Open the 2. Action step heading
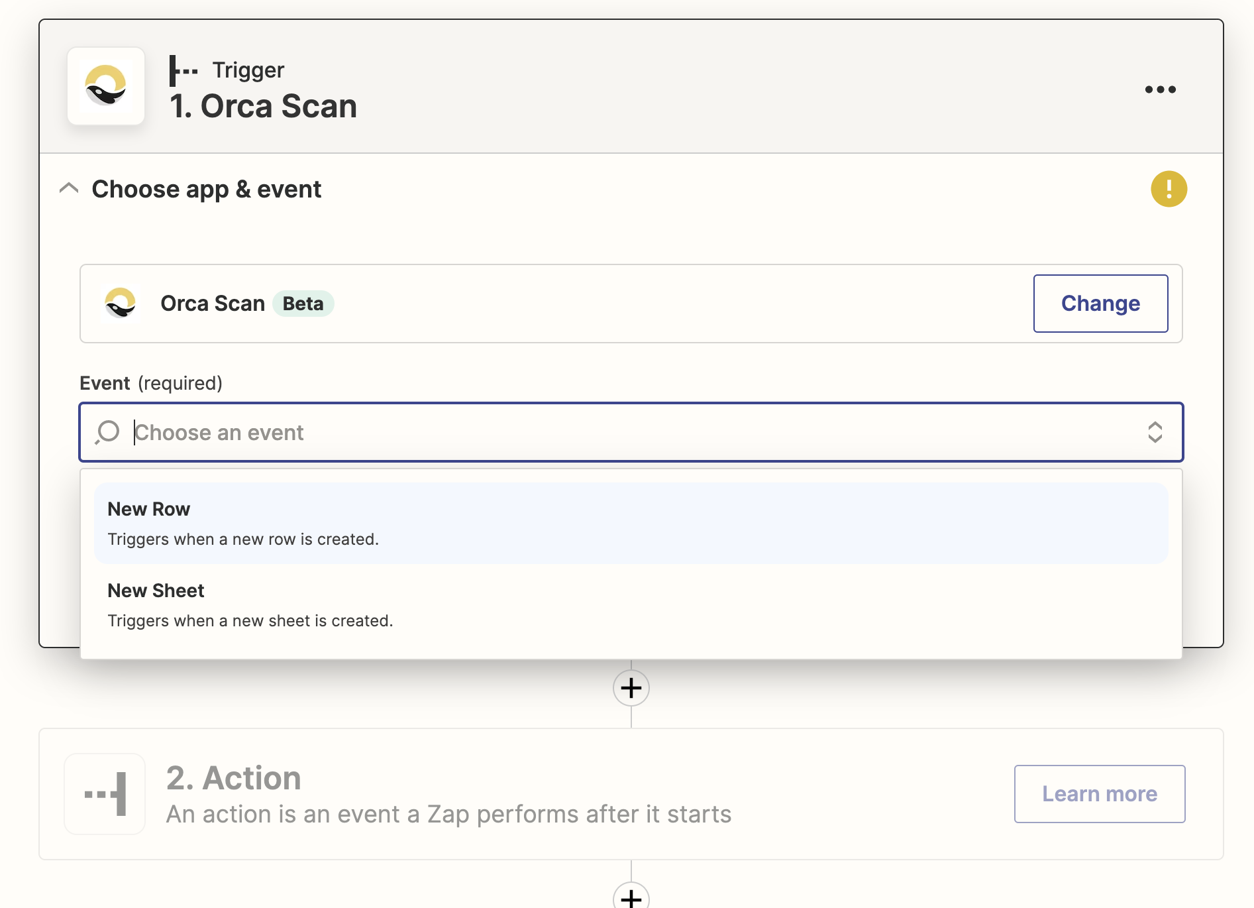Screen dimensions: 1254x908 coord(233,778)
